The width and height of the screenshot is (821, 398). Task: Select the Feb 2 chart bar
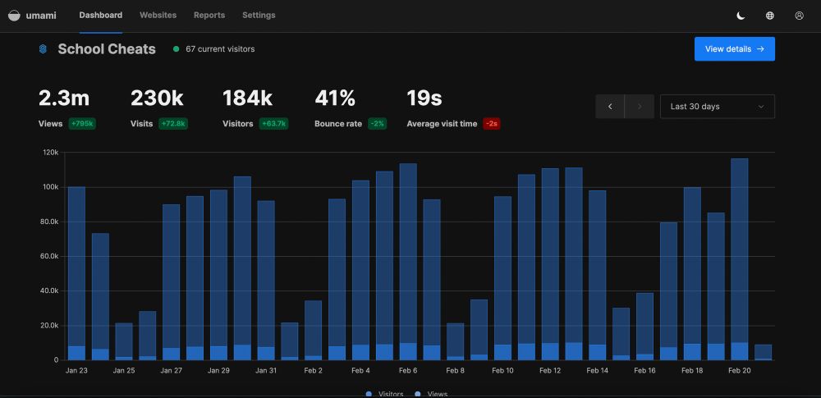click(313, 331)
